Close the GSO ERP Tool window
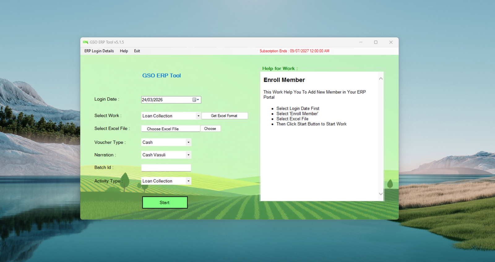Viewport: 495px width, 262px height. (391, 42)
